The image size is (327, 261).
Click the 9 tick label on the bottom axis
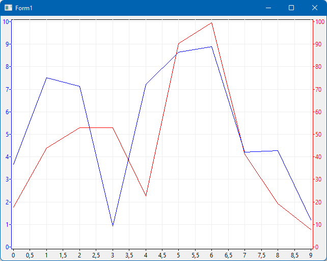coord(311,254)
